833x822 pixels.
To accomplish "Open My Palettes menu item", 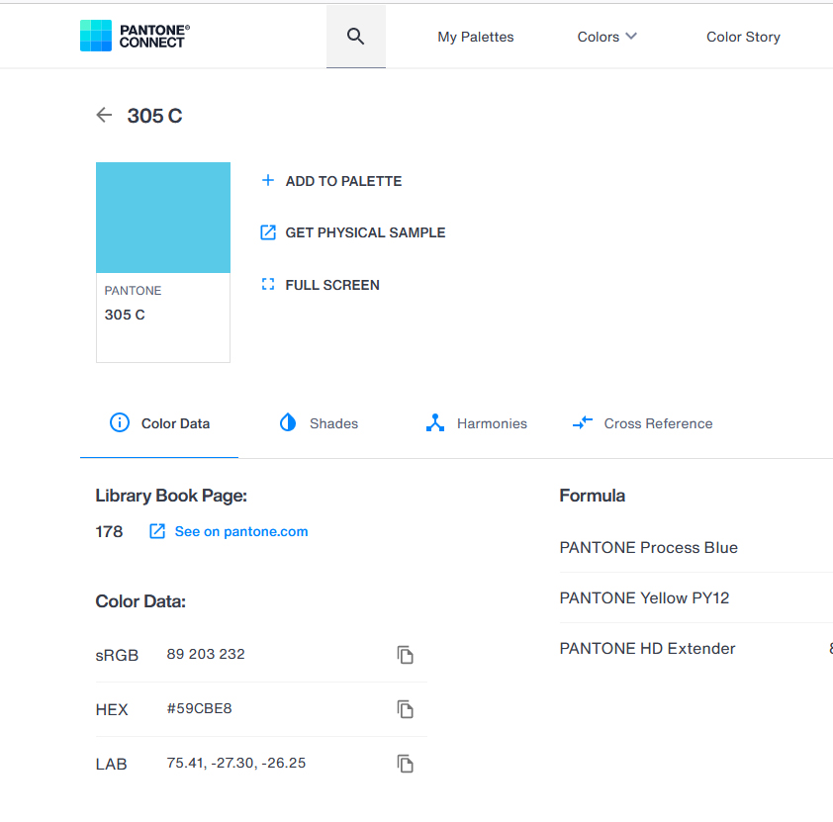I will point(476,37).
